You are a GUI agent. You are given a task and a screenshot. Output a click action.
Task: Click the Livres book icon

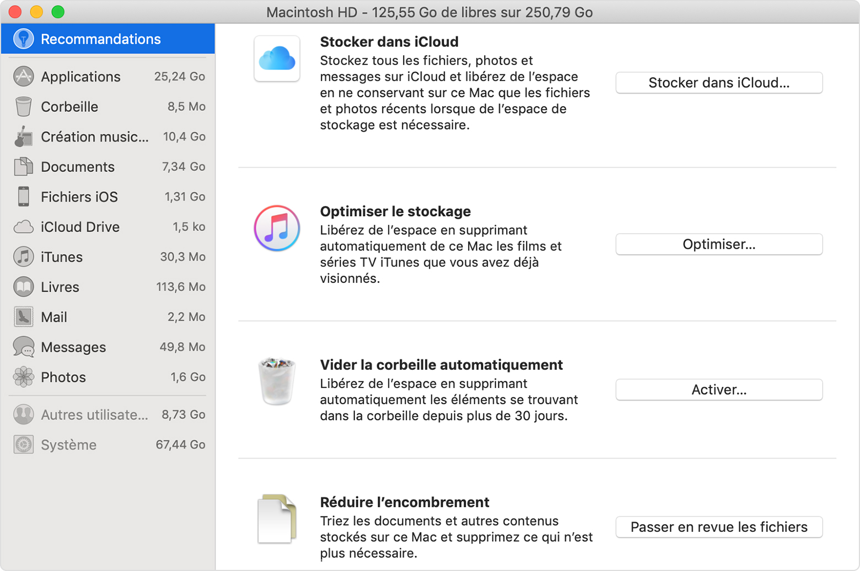pyautogui.click(x=23, y=287)
